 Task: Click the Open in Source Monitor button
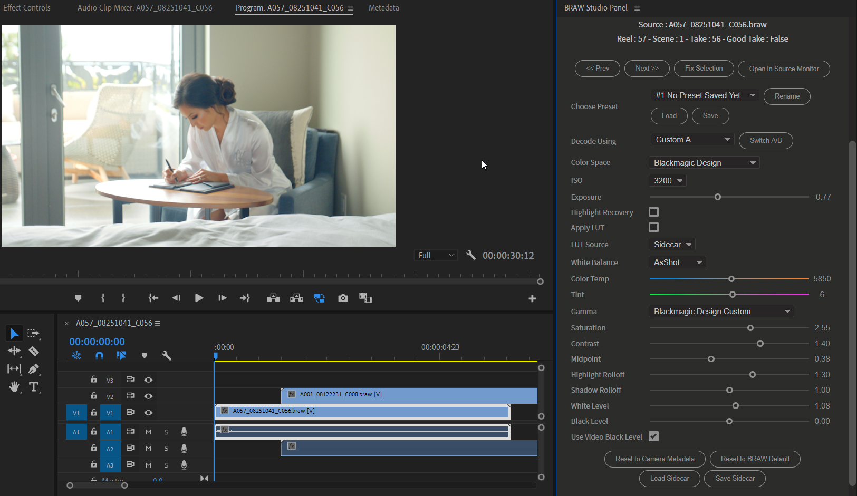(x=783, y=69)
